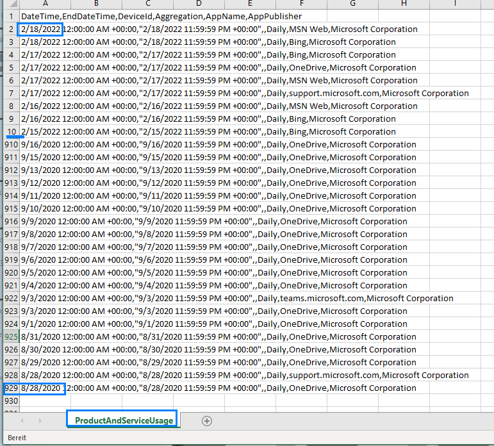Click cell 9/7/2020 OneDrive entry
This screenshot has height=446, width=494.
(214, 247)
